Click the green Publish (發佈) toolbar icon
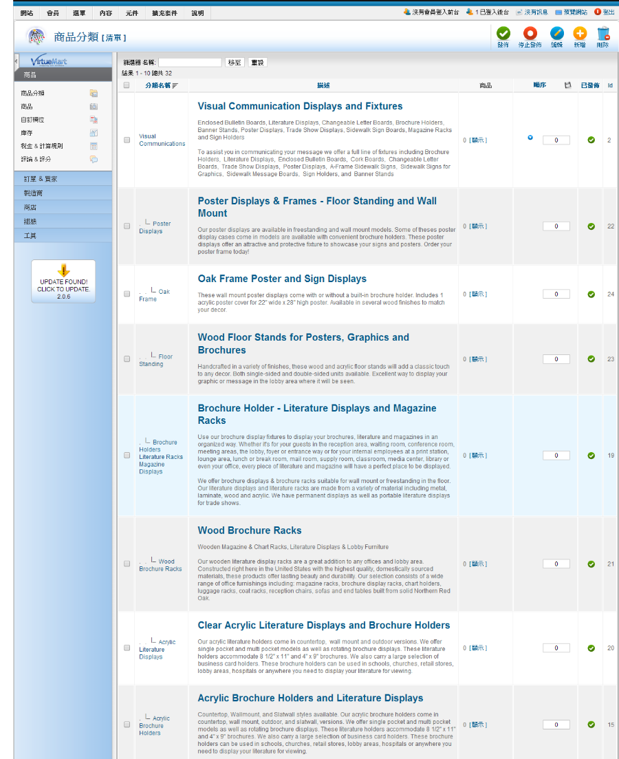619x759 pixels. coord(503,34)
